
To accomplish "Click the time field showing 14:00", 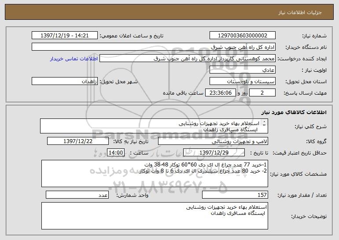I will point(116,153).
